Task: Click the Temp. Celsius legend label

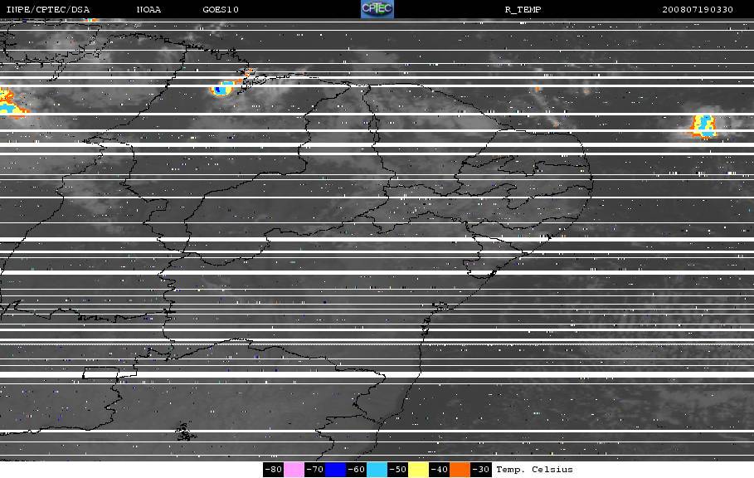Action: 535,470
